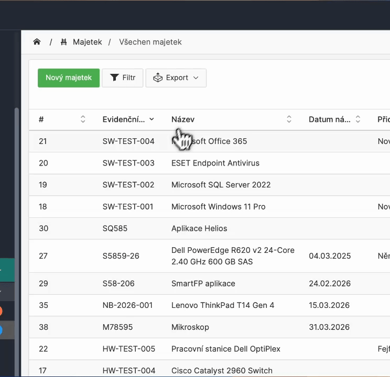390x377 pixels.
Task: Open the Microsoft SQL Server 2022 row
Action: tap(221, 185)
